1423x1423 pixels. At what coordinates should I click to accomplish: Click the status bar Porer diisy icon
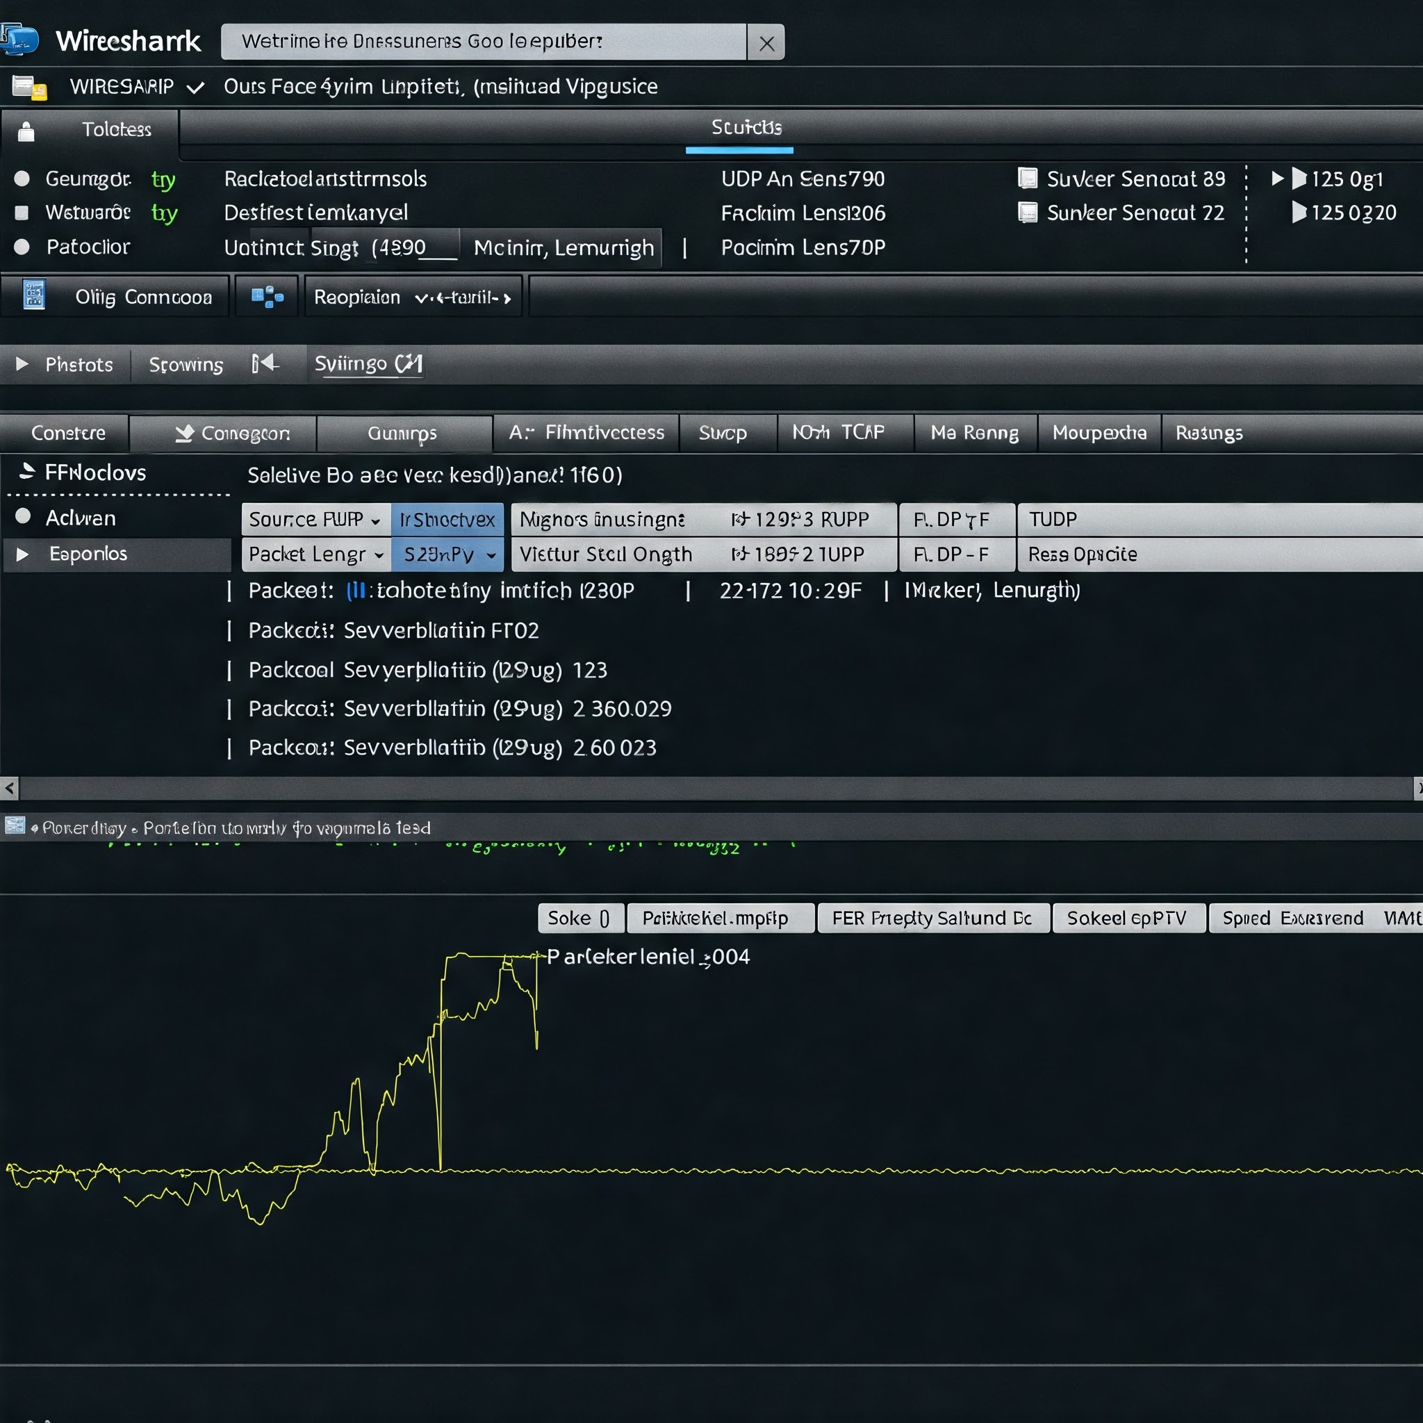pos(15,825)
